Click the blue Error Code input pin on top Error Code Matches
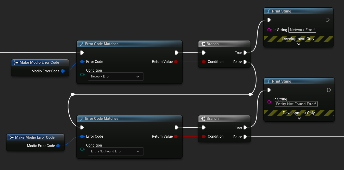This screenshot has height=170, width=344. point(82,62)
